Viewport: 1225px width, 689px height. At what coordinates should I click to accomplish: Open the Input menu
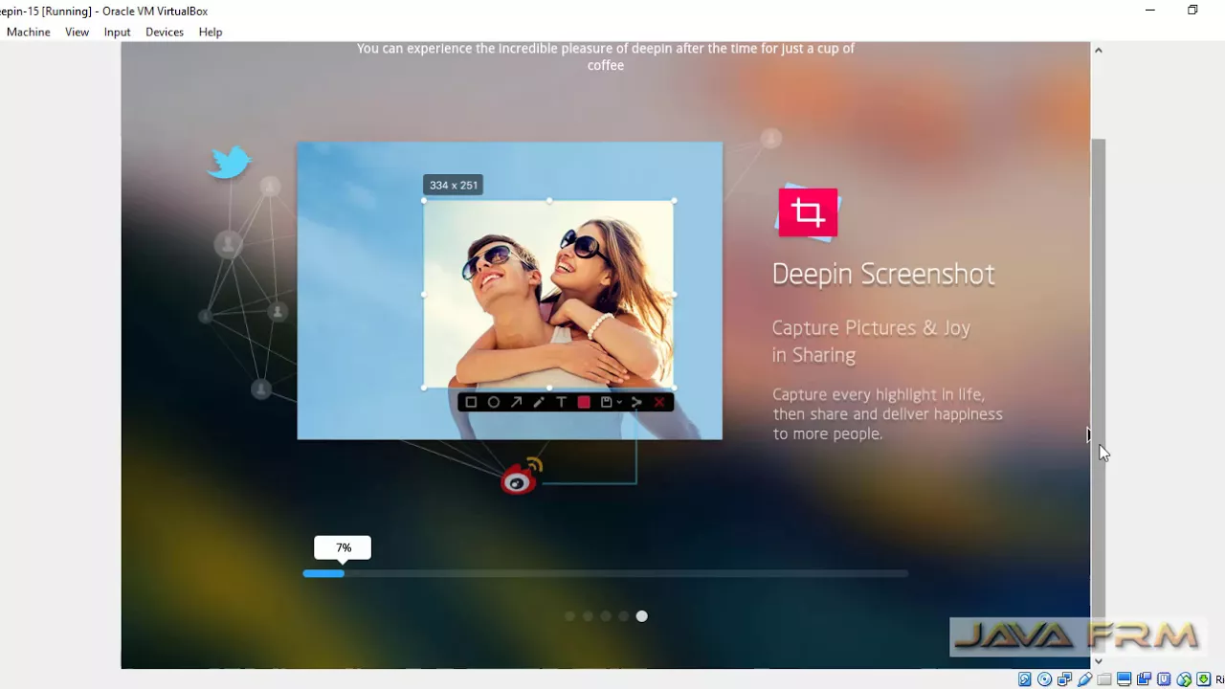(117, 32)
